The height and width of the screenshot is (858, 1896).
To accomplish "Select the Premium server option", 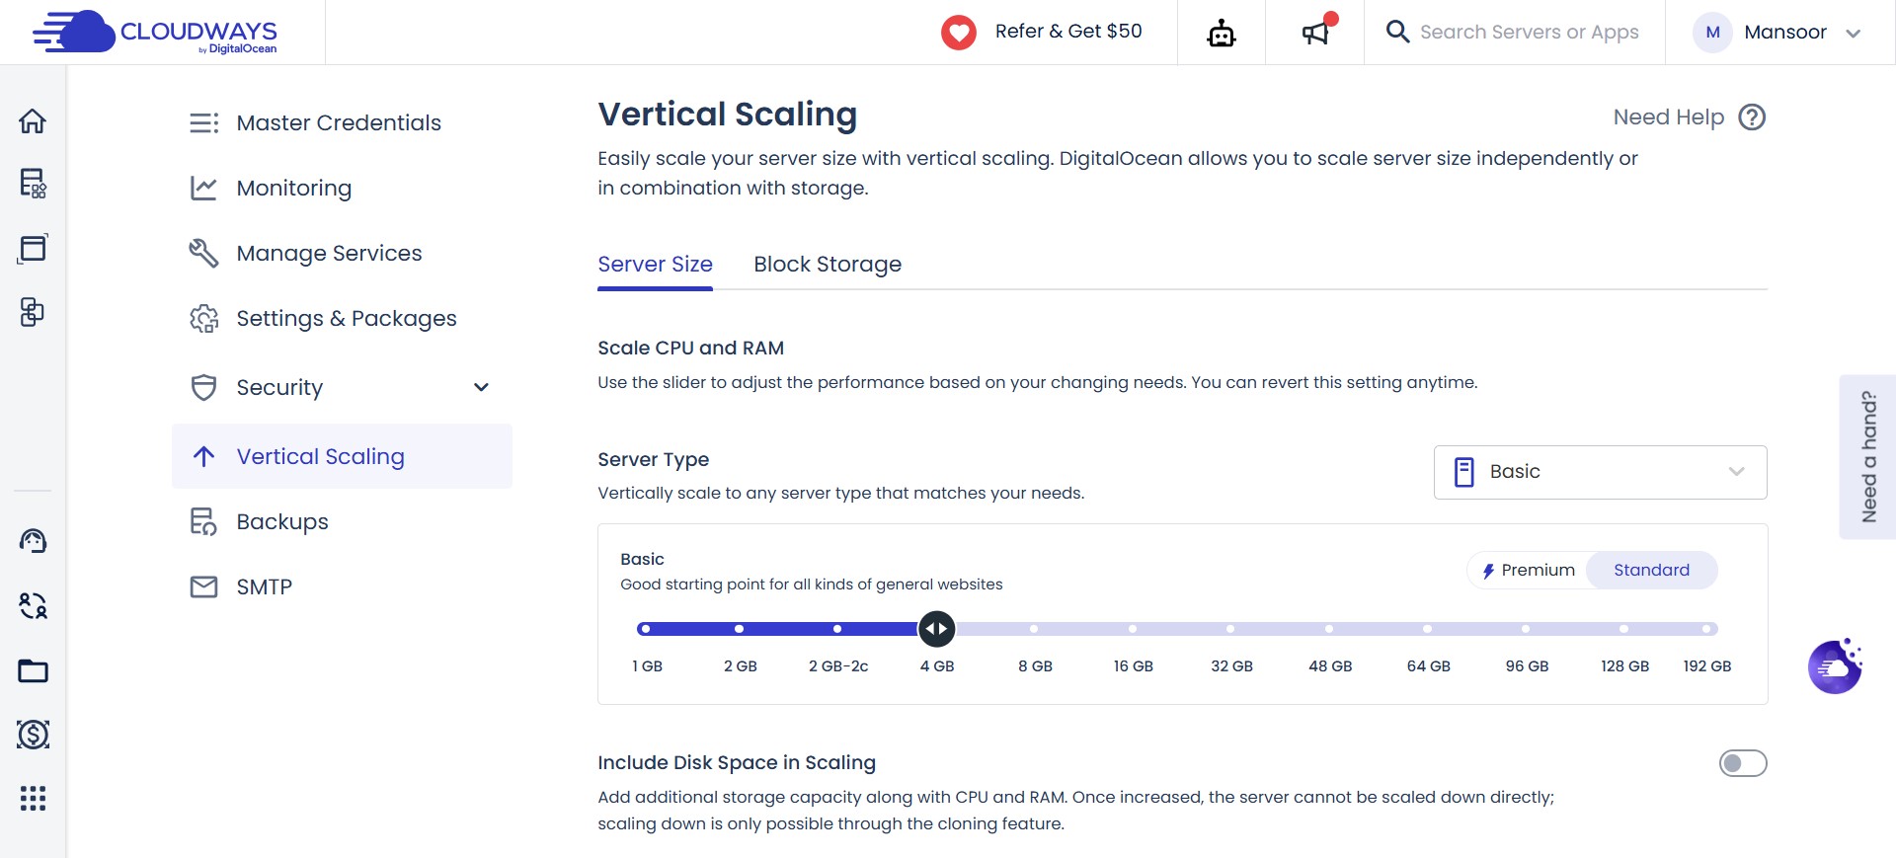I will coord(1529,571).
